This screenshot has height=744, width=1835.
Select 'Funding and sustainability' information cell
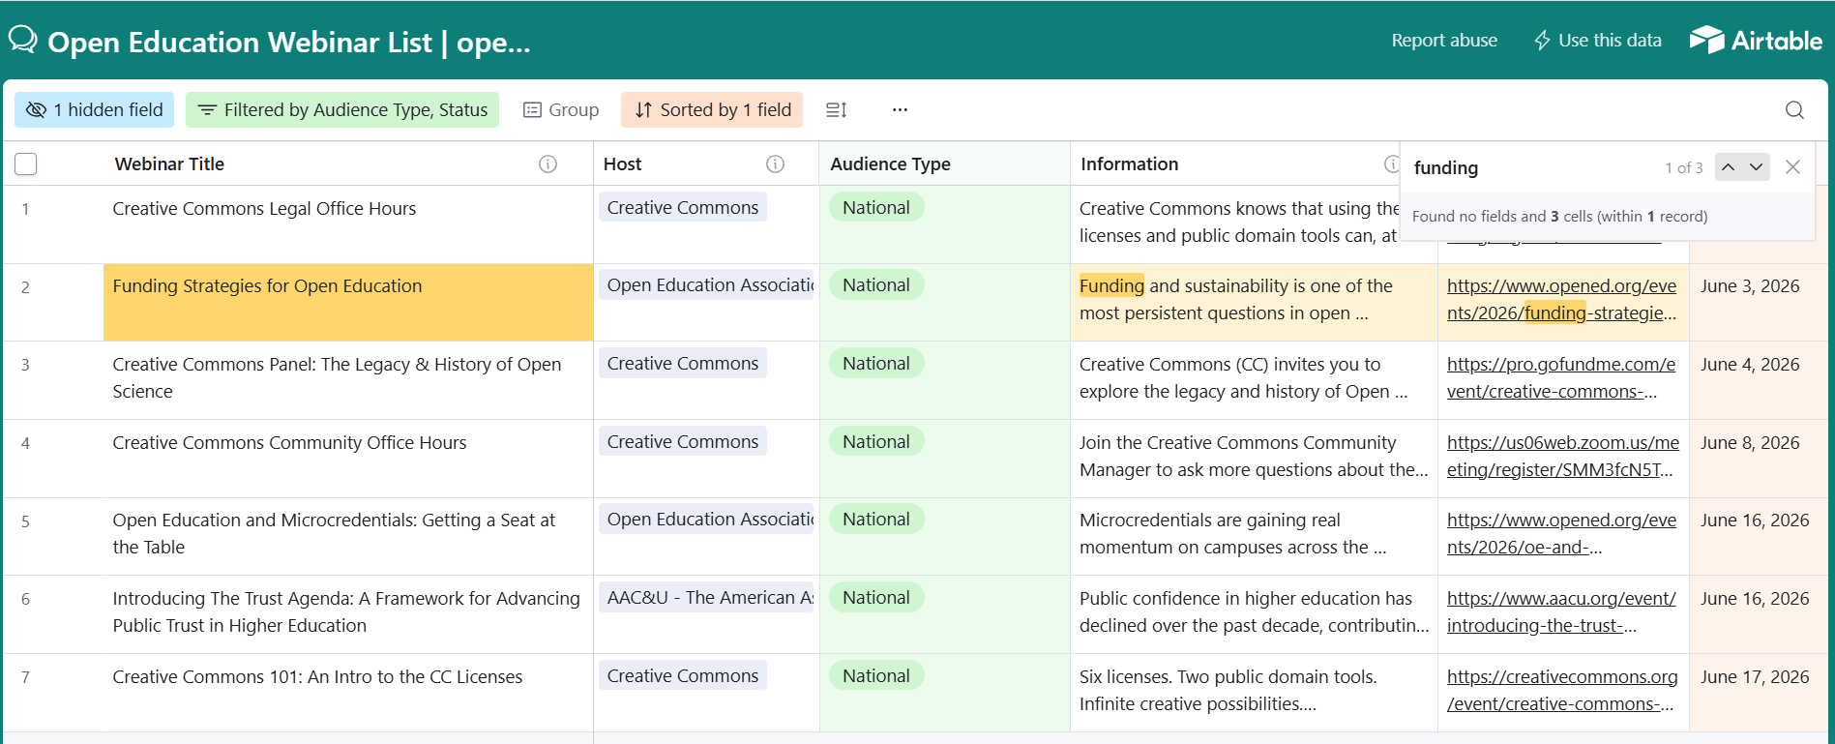click(x=1254, y=302)
